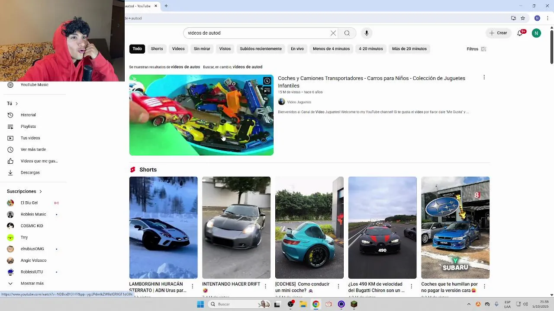This screenshot has height=311, width=554.
Task: Open Coches y Camiones Transportadores video title
Action: tap(371, 82)
